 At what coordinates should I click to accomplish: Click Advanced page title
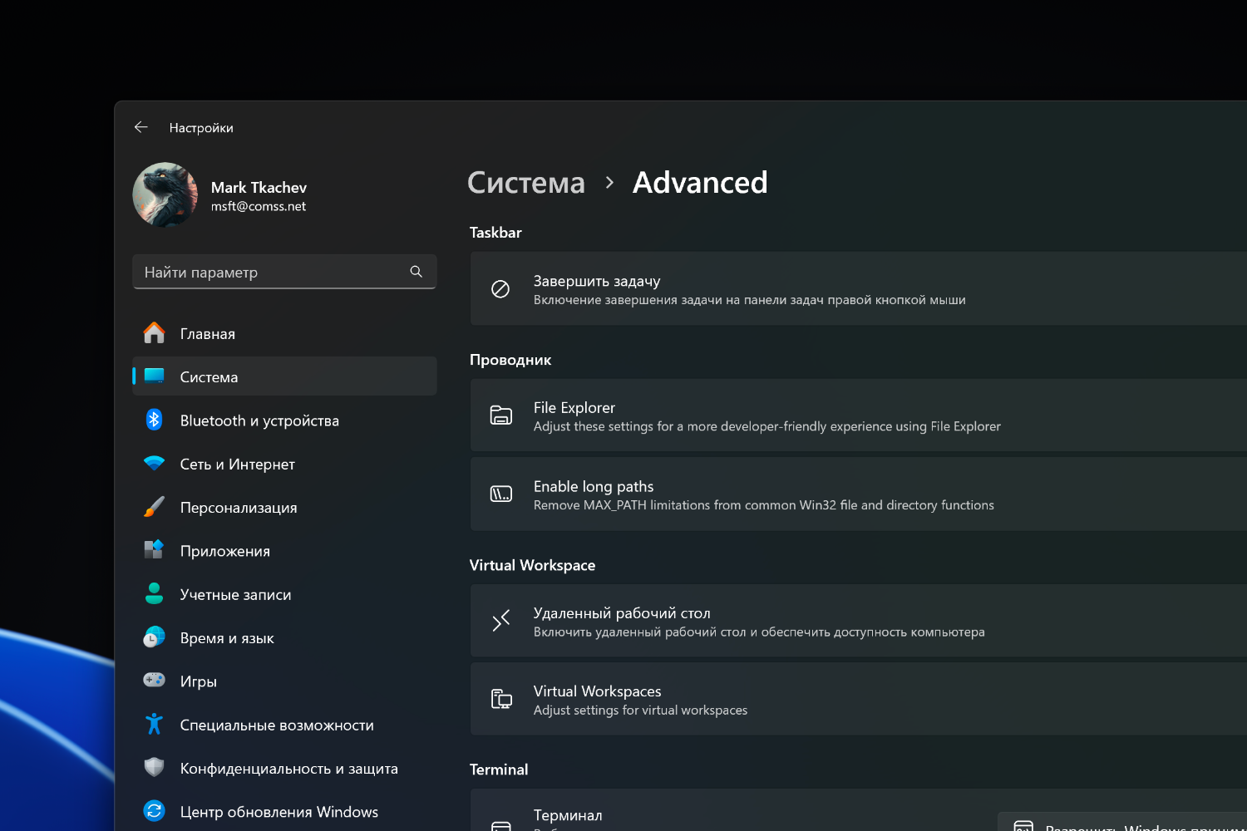[700, 183]
